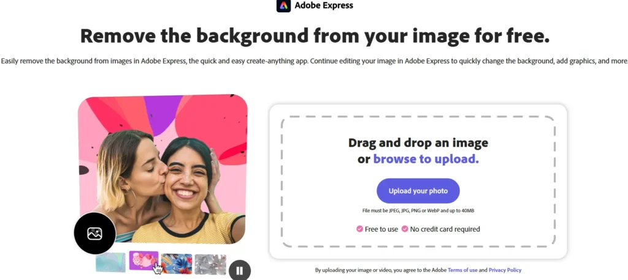The width and height of the screenshot is (628, 280).
Task: Click the Upload your photo button
Action: pos(418,191)
